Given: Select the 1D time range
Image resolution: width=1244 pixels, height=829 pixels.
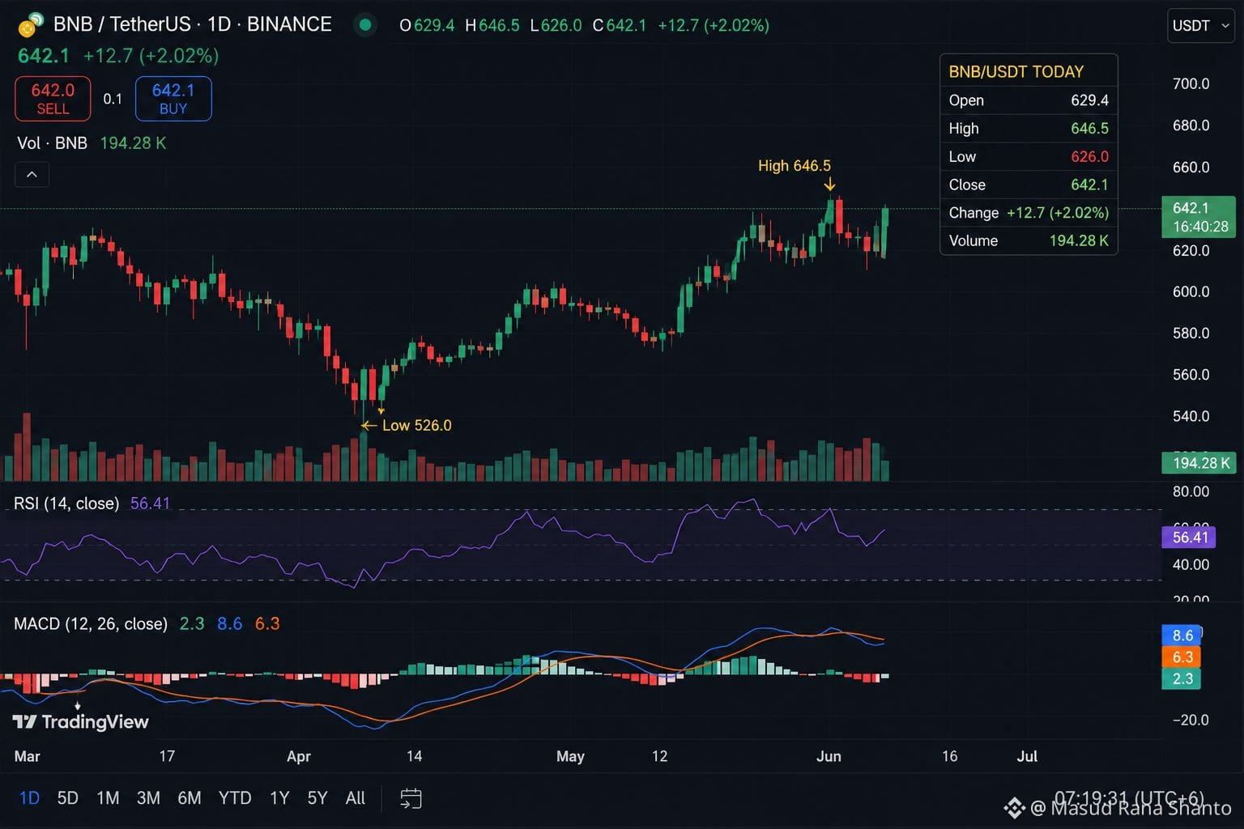Looking at the screenshot, I should click(29, 798).
